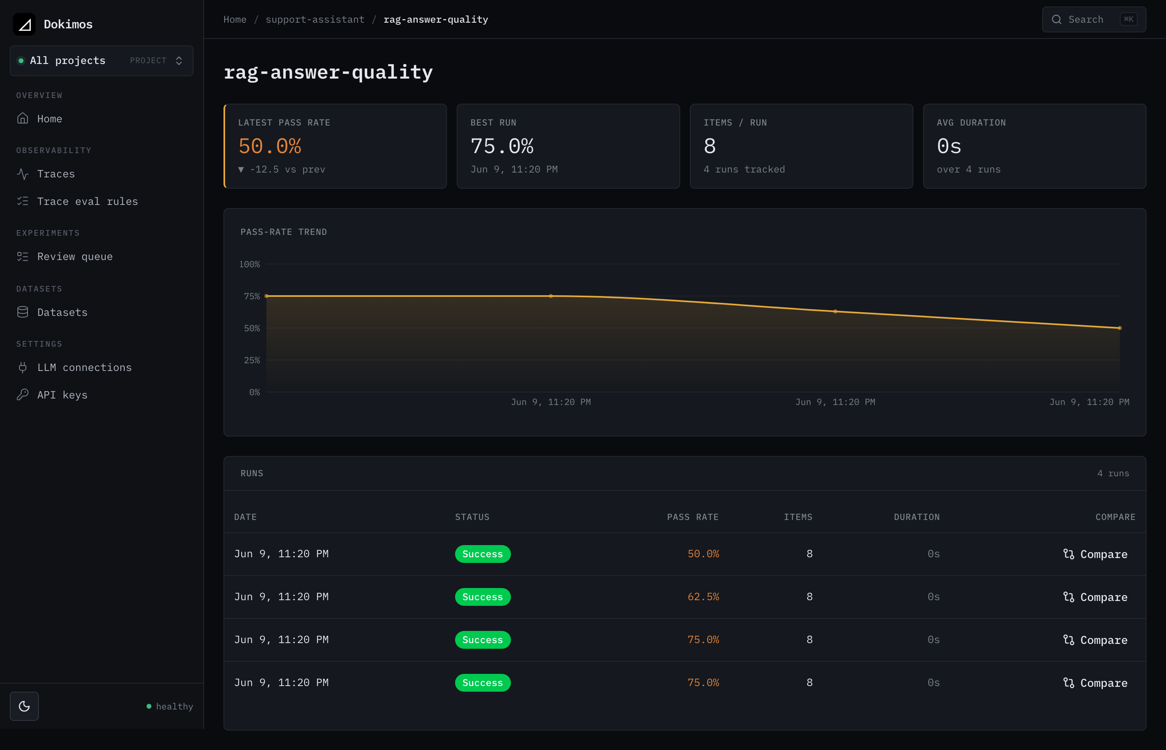The height and width of the screenshot is (750, 1166).
Task: Open the All projects selector
Action: pyautogui.click(x=101, y=60)
